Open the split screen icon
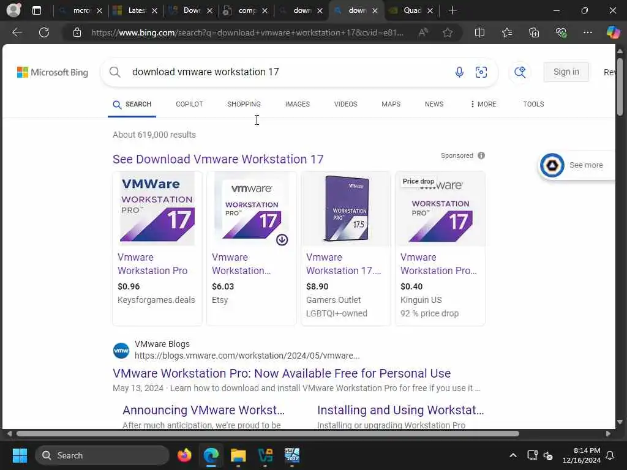Viewport: 627px width, 470px height. pos(479,32)
